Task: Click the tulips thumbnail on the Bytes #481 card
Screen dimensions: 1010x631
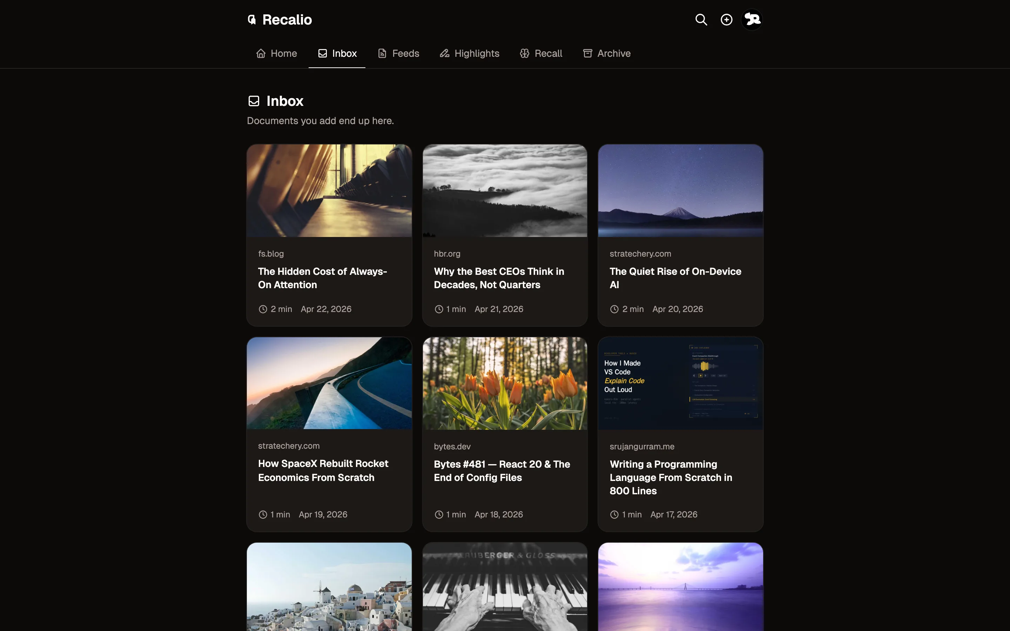Action: pos(504,383)
